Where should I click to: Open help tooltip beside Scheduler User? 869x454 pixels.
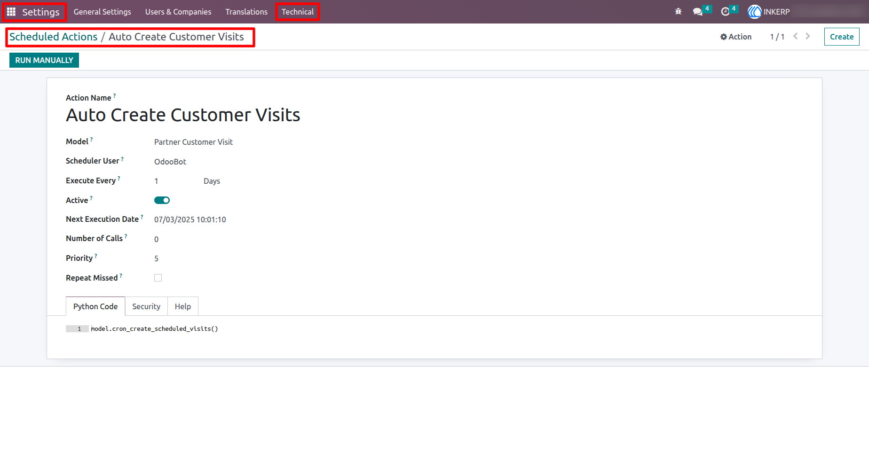coord(122,158)
